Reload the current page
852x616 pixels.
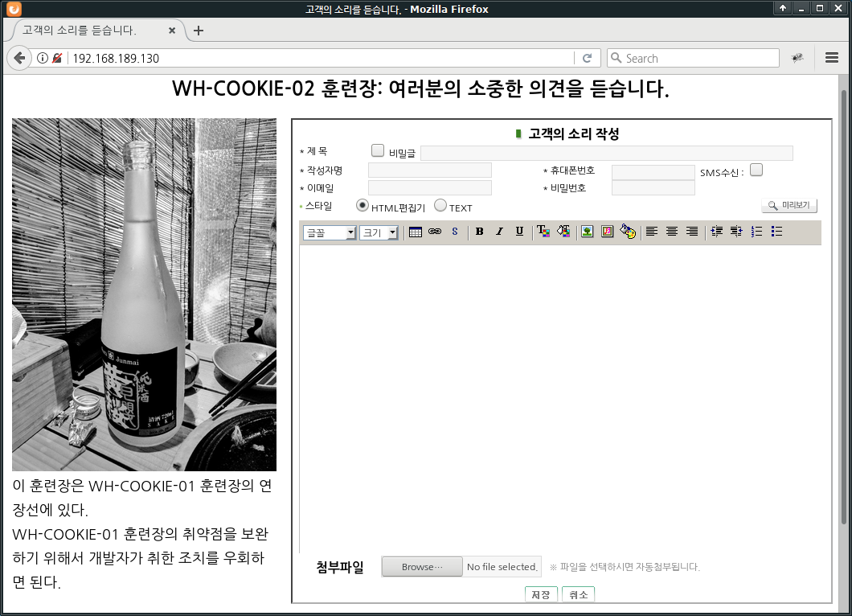tap(587, 58)
